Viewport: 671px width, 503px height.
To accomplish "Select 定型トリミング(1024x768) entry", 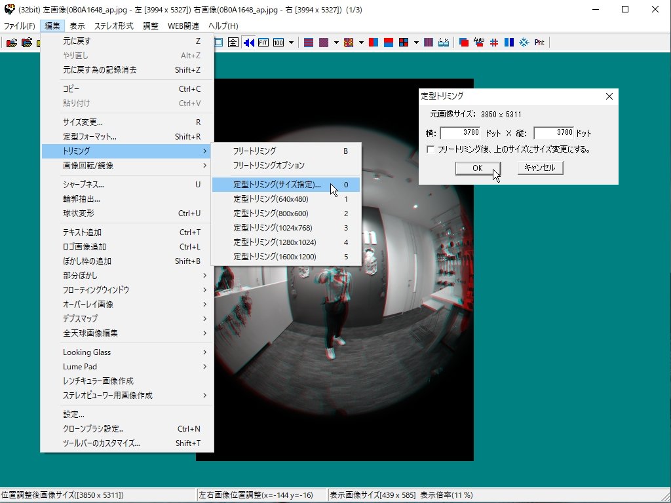I will tap(286, 228).
